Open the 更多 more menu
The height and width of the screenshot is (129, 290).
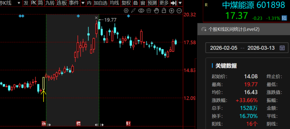tap(164, 3)
